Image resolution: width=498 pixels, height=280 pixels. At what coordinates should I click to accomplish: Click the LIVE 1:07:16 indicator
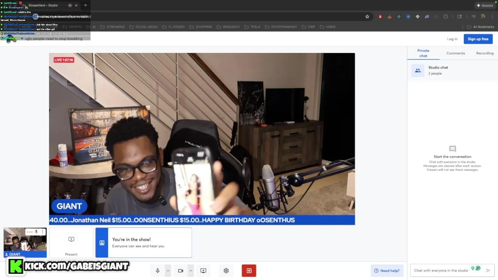point(64,60)
